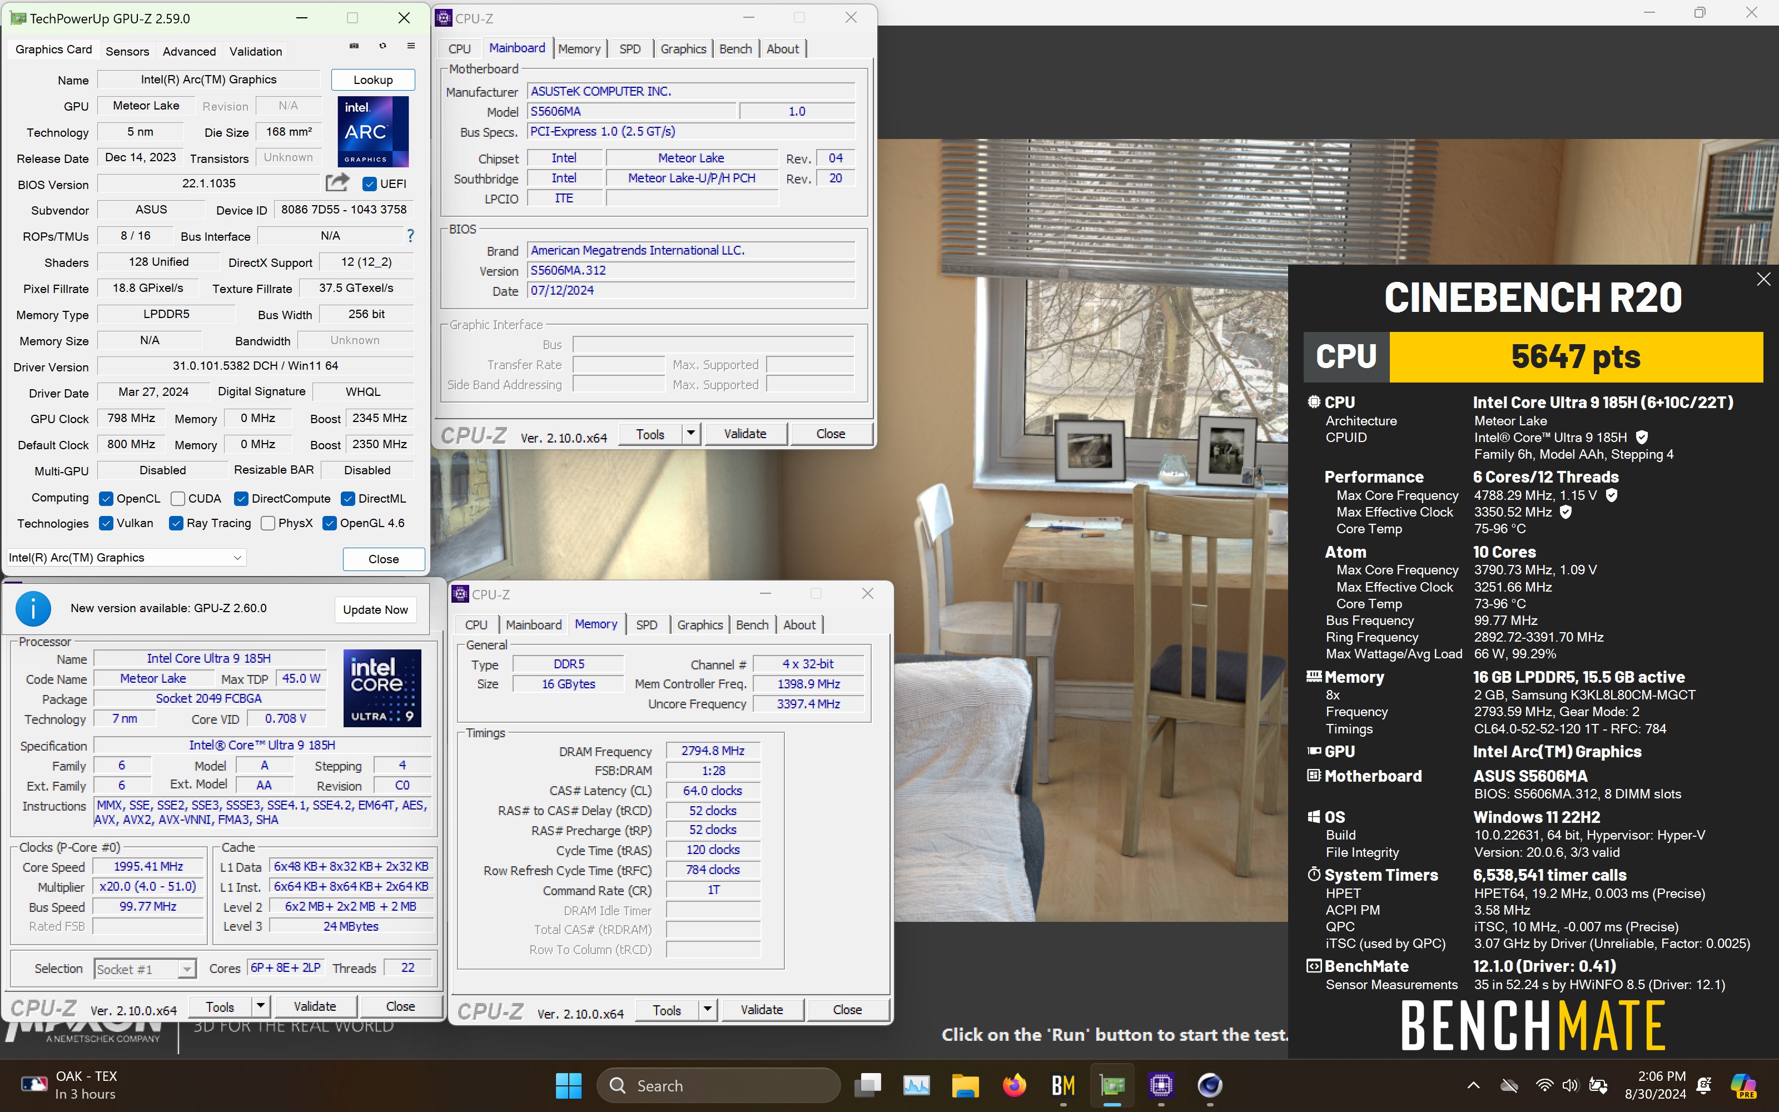The height and width of the screenshot is (1112, 1779).
Task: Expand Tools arrow in CPU-Z Mainboard window
Action: point(690,434)
